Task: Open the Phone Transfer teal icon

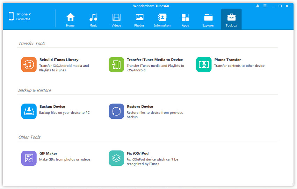Action: point(204,64)
